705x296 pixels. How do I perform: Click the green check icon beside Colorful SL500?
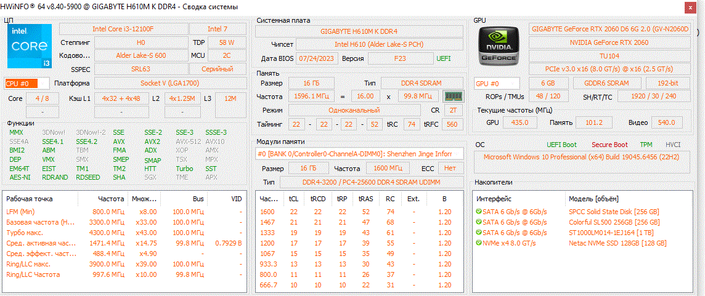(478, 222)
